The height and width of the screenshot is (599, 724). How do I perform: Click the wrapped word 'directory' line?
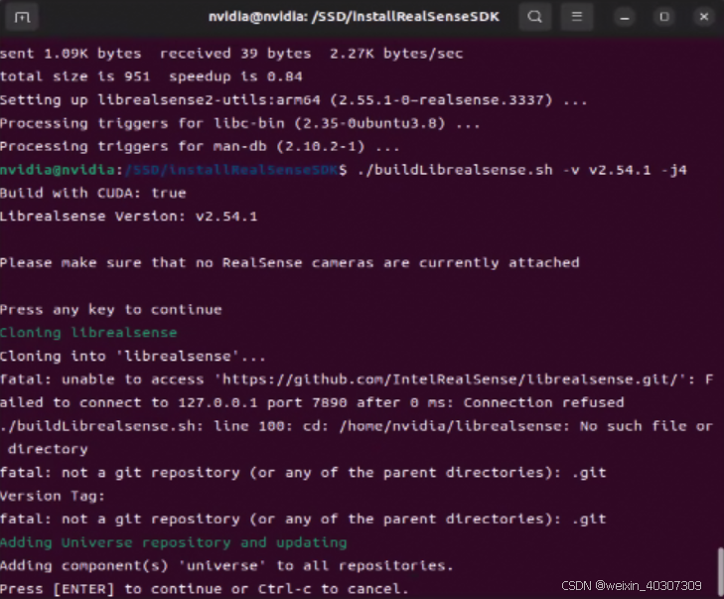point(48,449)
